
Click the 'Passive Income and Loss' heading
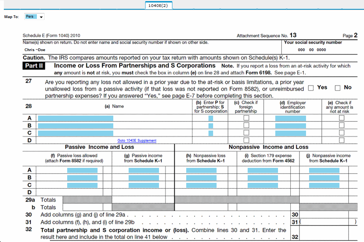99,147
